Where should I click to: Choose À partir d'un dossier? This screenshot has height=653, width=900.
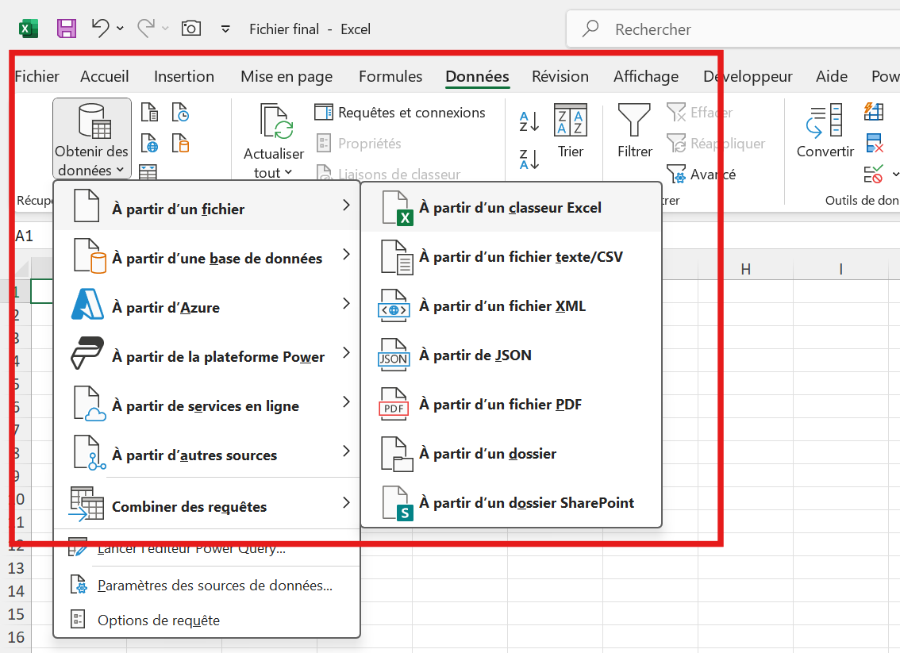(511, 454)
